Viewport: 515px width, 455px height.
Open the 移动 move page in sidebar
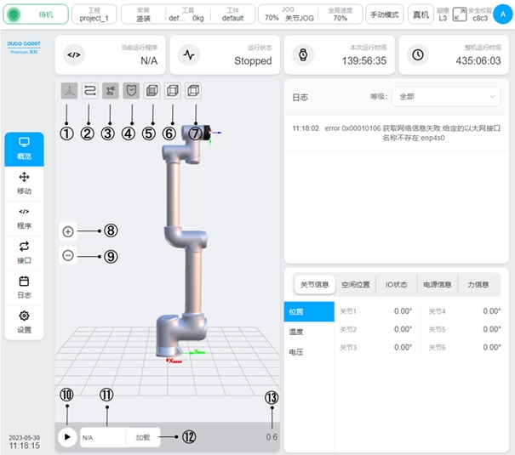click(x=24, y=182)
